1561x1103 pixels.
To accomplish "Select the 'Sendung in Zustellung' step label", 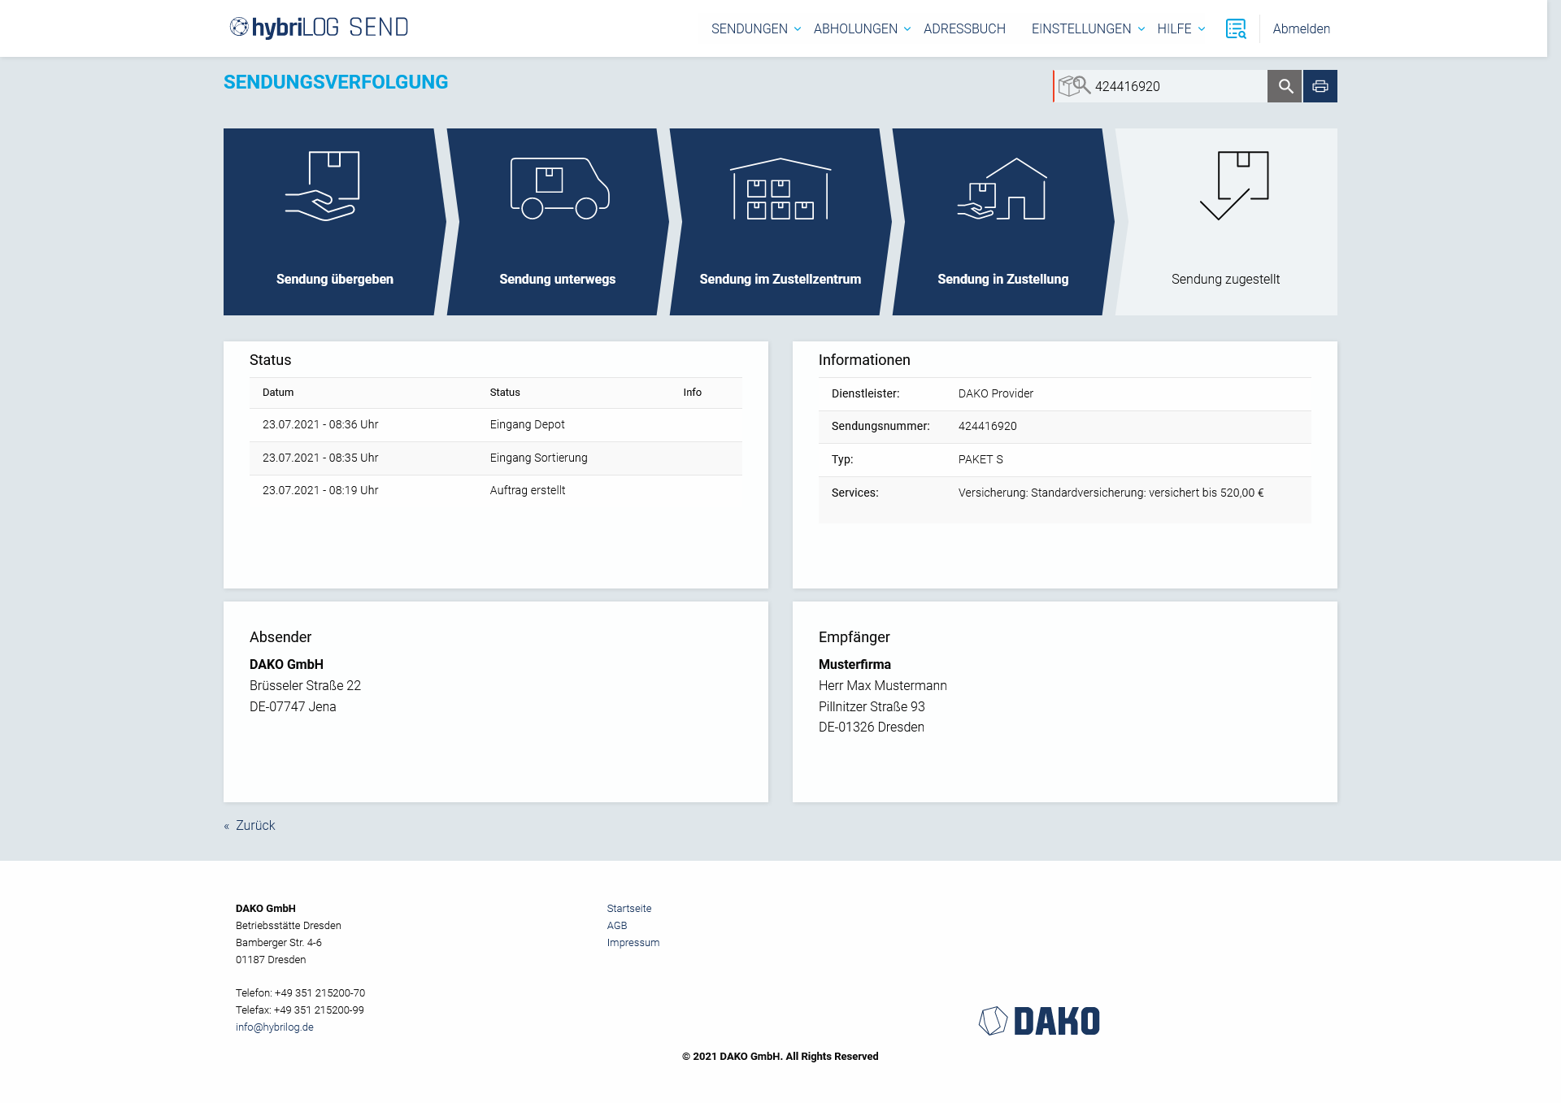I will coord(1003,279).
